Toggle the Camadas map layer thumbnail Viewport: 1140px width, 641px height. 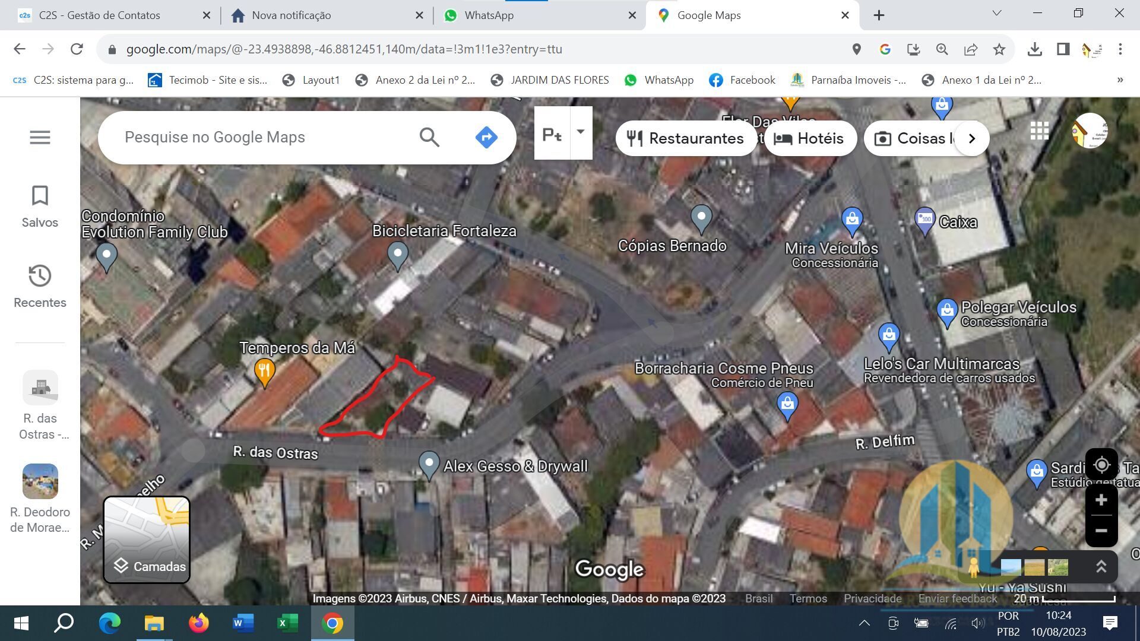(x=147, y=540)
